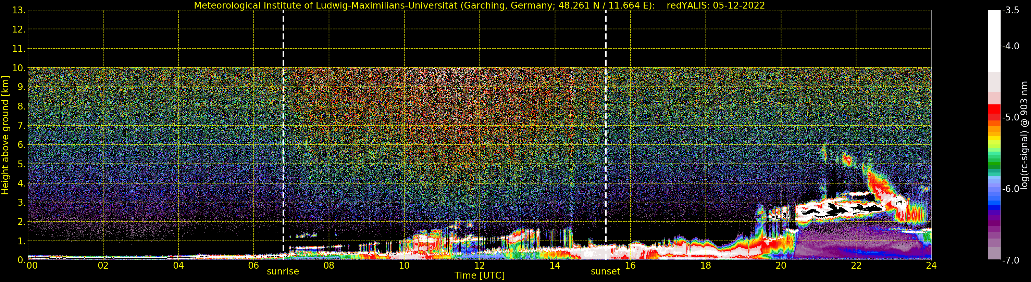Click the '06' time tick label
The height and width of the screenshot is (282, 1031).
(x=254, y=266)
